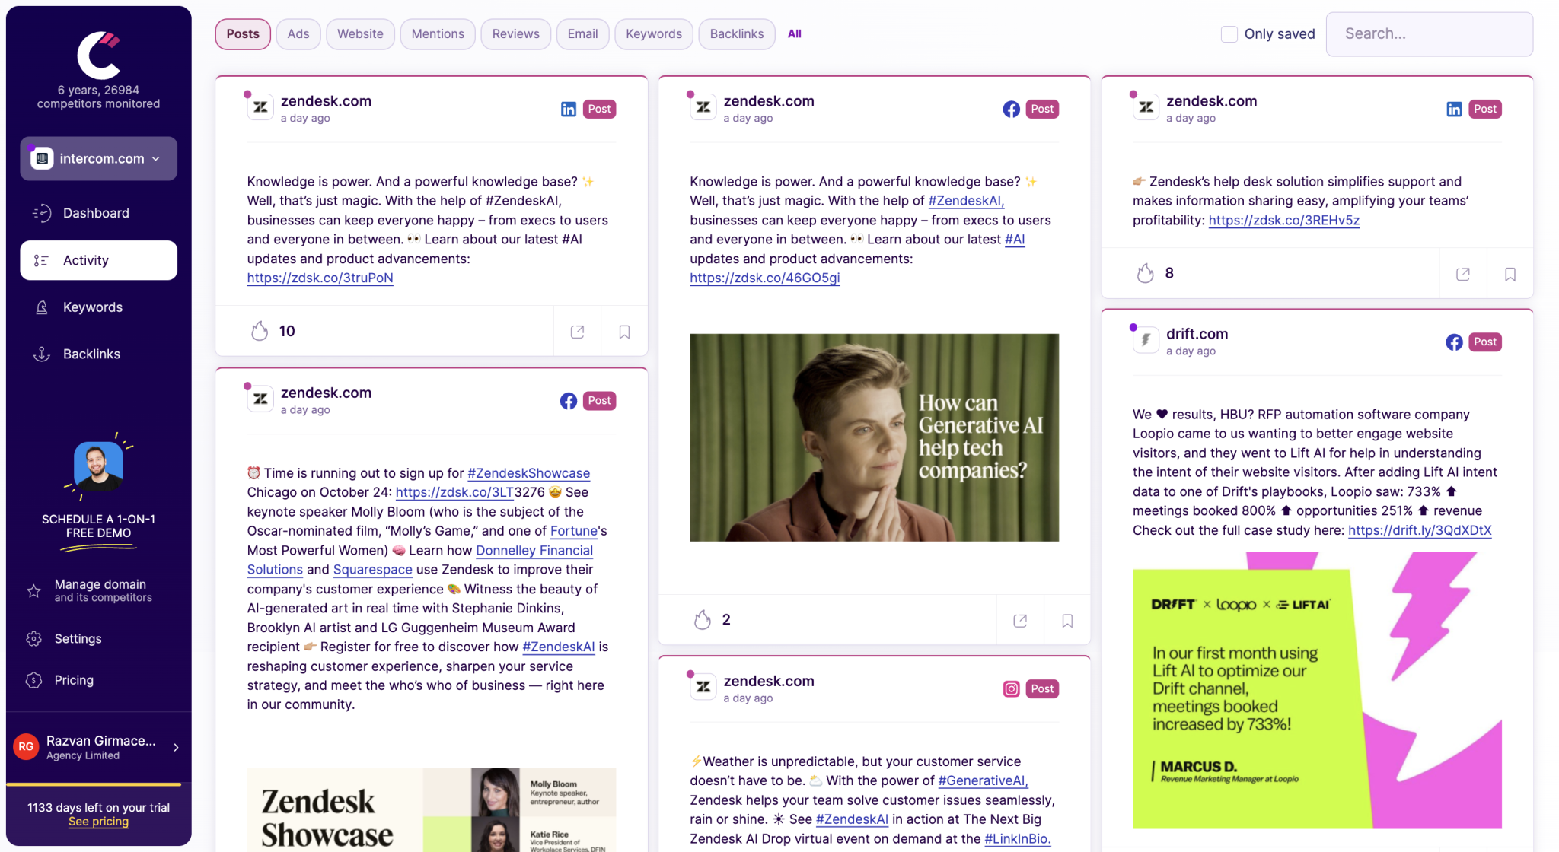Open external link for Generative AI post

[1020, 621]
